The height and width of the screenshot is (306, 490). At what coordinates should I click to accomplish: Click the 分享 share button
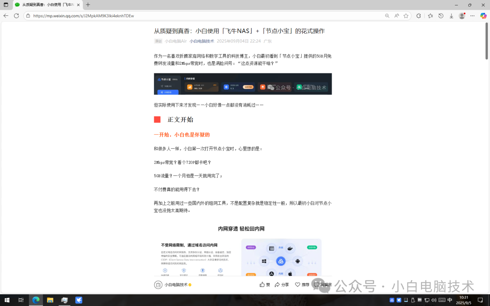click(x=282, y=284)
